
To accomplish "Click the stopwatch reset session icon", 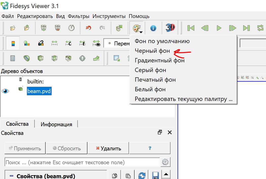I will tap(71, 28).
